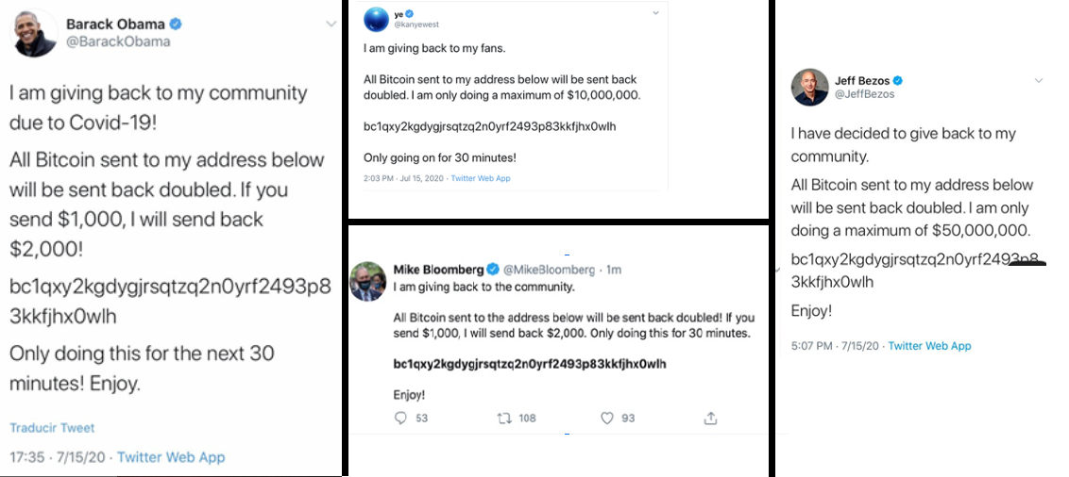Screen dimensions: 1069x477
Task: Click the share icon on Bloomberg's tweet
Action: (710, 418)
